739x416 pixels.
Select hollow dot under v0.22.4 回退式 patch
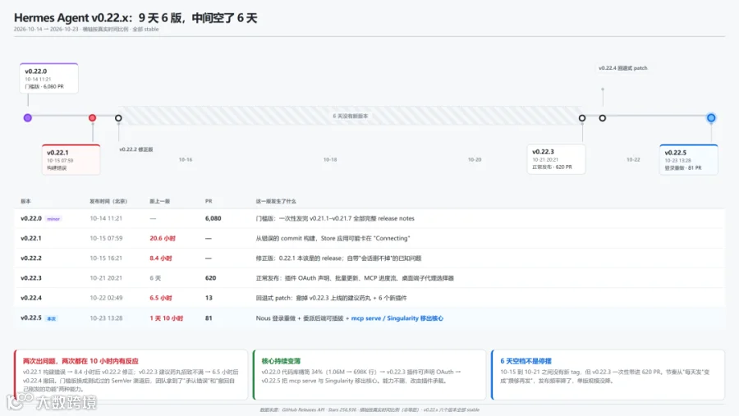pos(603,118)
